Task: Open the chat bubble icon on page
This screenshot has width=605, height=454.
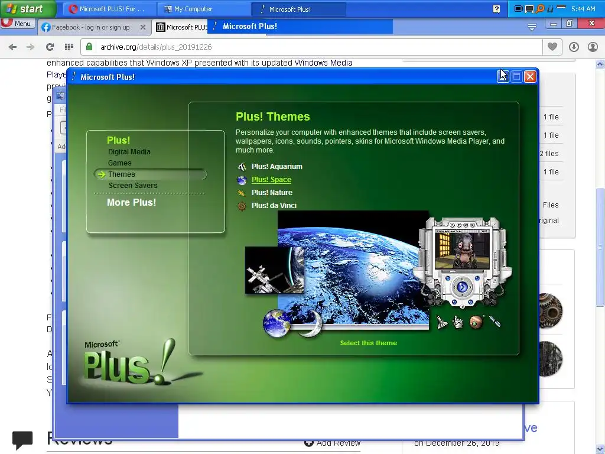Action: [22, 440]
